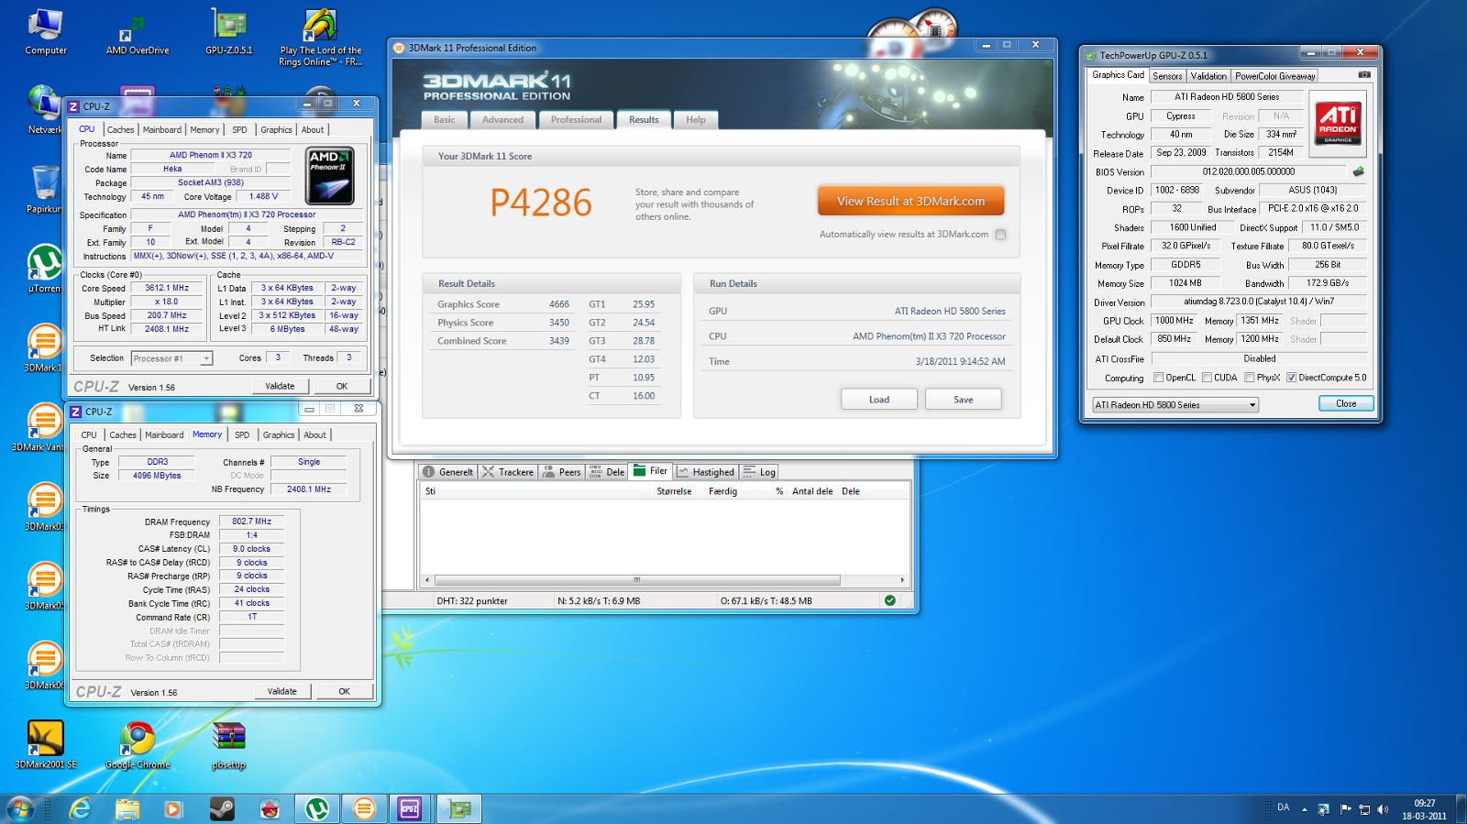Sort by the Størrelse column in µTorrent
The width and height of the screenshot is (1467, 824).
[674, 491]
